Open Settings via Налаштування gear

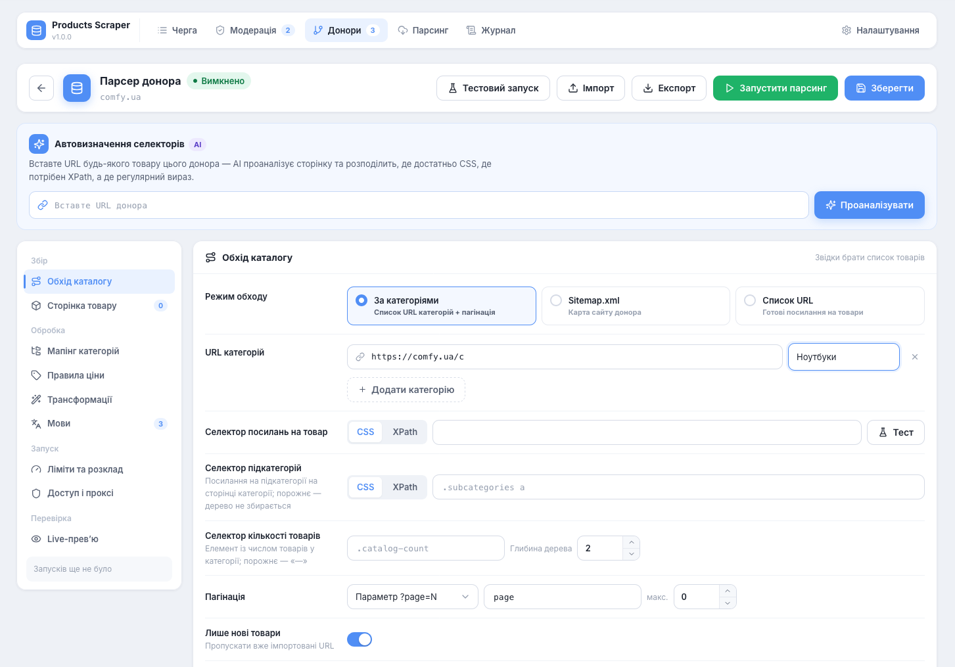881,30
